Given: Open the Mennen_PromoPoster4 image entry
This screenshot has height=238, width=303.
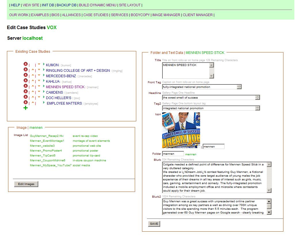Looking at the screenshot, I should click(x=46, y=150).
